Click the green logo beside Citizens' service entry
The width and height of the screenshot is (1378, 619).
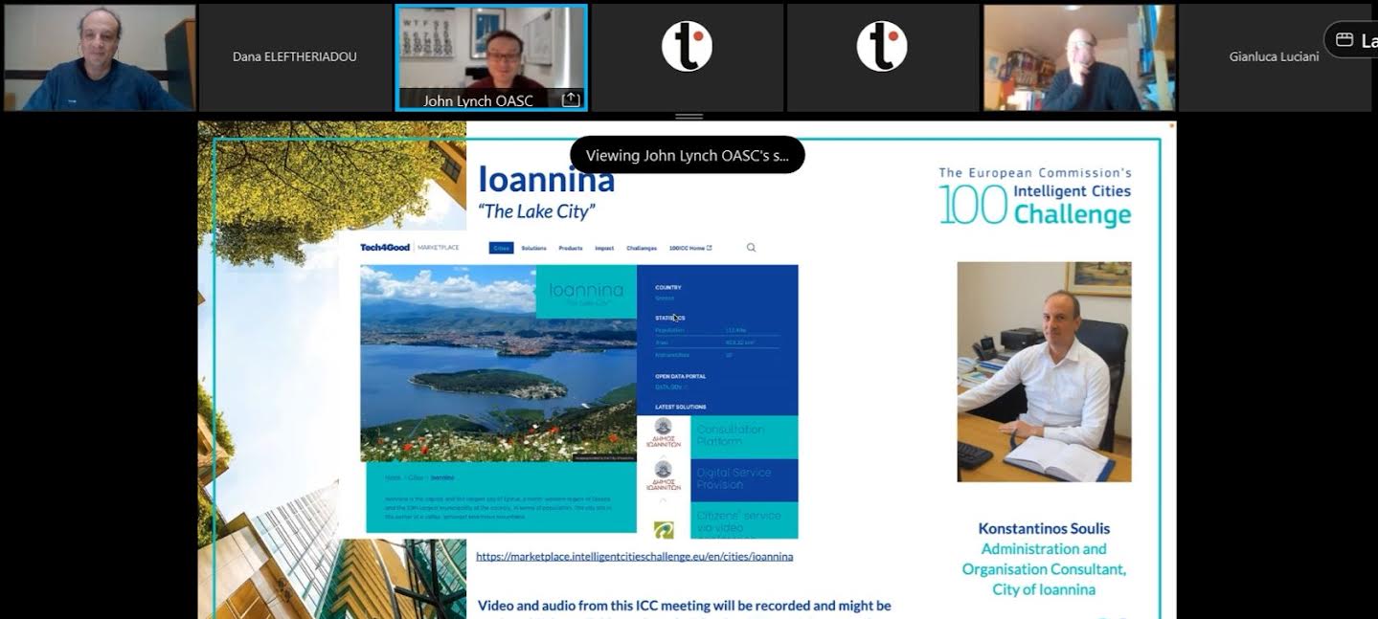pos(664,529)
